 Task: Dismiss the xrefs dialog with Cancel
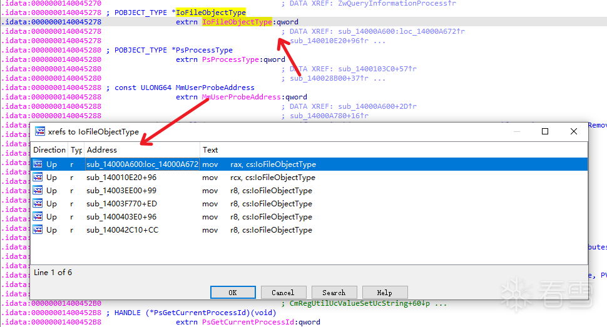283,293
